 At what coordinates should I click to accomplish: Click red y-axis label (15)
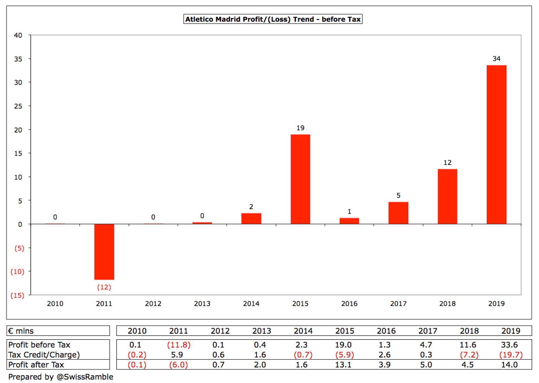[17, 295]
